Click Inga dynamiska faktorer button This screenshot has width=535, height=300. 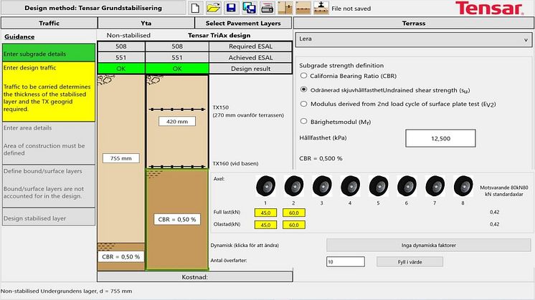point(429,245)
